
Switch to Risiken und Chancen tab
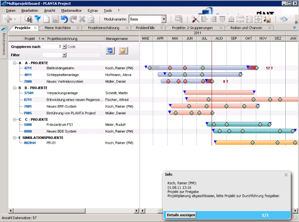246,28
